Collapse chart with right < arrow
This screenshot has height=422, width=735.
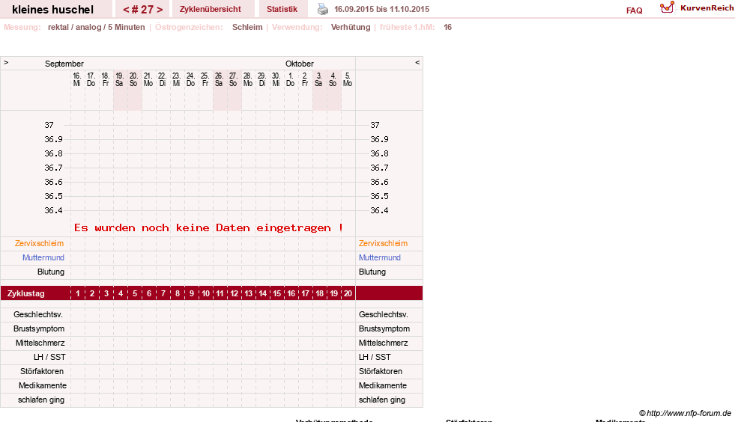coord(417,62)
